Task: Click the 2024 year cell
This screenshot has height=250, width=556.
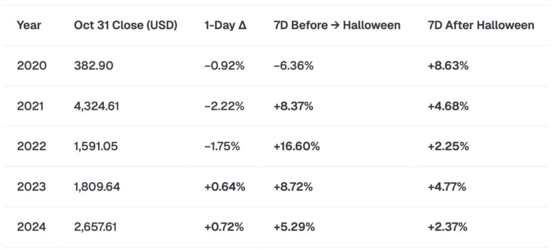Action: pyautogui.click(x=31, y=227)
